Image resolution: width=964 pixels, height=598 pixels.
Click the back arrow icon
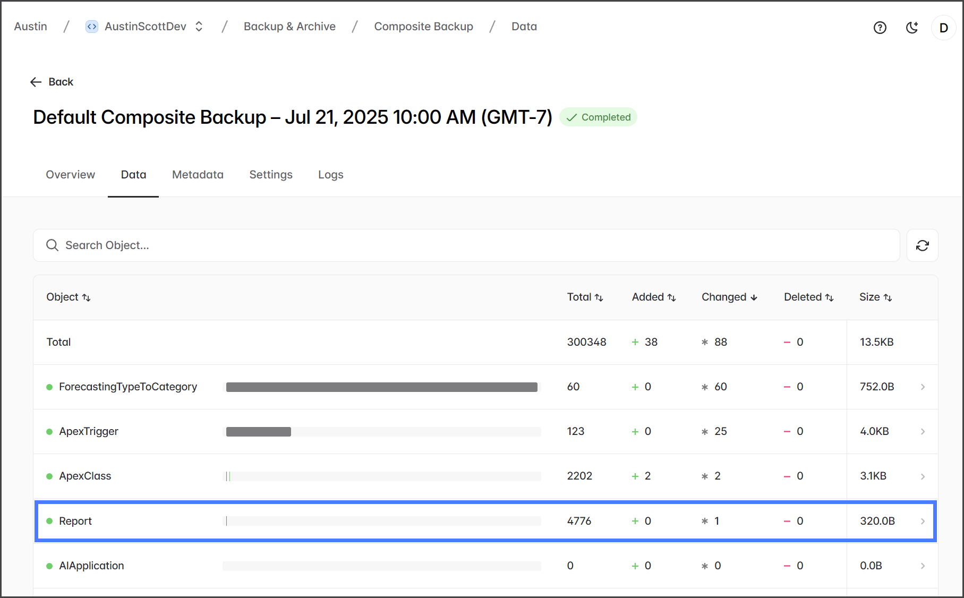pyautogui.click(x=36, y=82)
